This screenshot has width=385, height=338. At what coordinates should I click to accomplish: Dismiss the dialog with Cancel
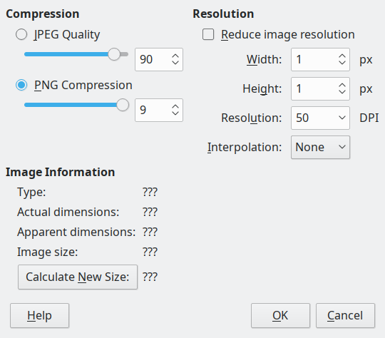[345, 316]
